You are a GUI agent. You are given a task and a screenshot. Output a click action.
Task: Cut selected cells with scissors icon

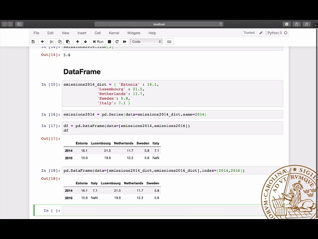tap(52, 42)
